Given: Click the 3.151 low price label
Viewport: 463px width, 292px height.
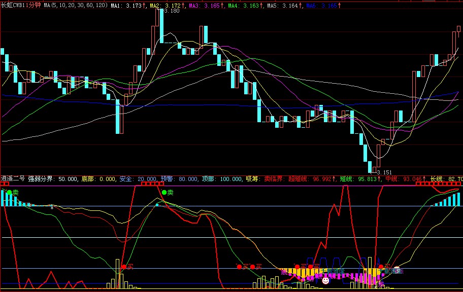Looking at the screenshot, I should point(384,172).
